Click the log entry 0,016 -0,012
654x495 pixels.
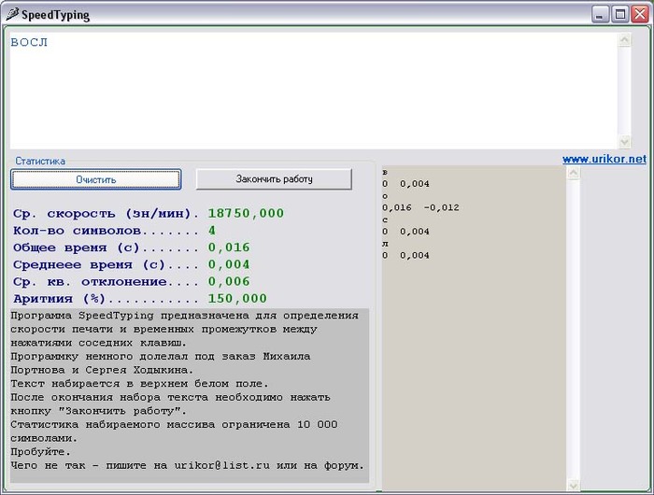click(x=420, y=207)
